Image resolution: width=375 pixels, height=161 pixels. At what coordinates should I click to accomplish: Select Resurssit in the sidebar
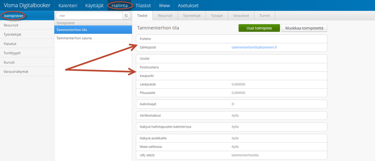[x=27, y=25]
